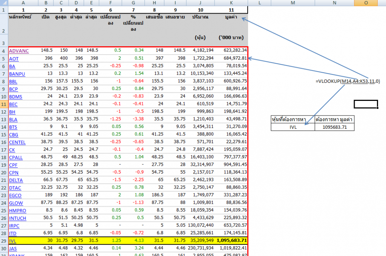Click the volume 230,731,934 in JAS row
Viewport: 386px width, 256px height.
[x=201, y=248]
